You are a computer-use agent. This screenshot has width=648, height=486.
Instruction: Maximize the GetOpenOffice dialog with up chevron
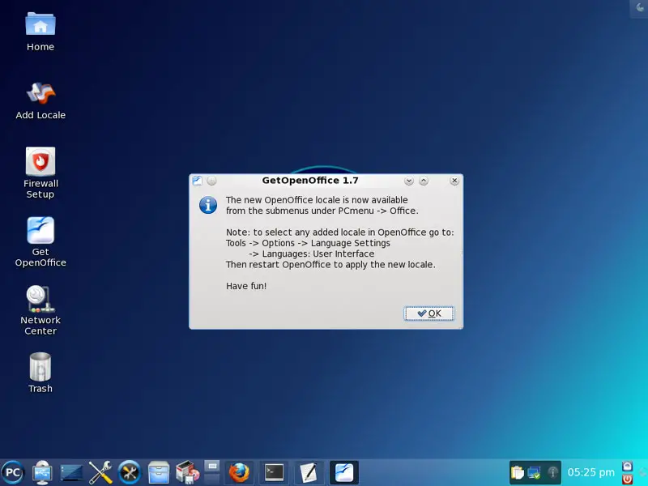click(x=424, y=181)
